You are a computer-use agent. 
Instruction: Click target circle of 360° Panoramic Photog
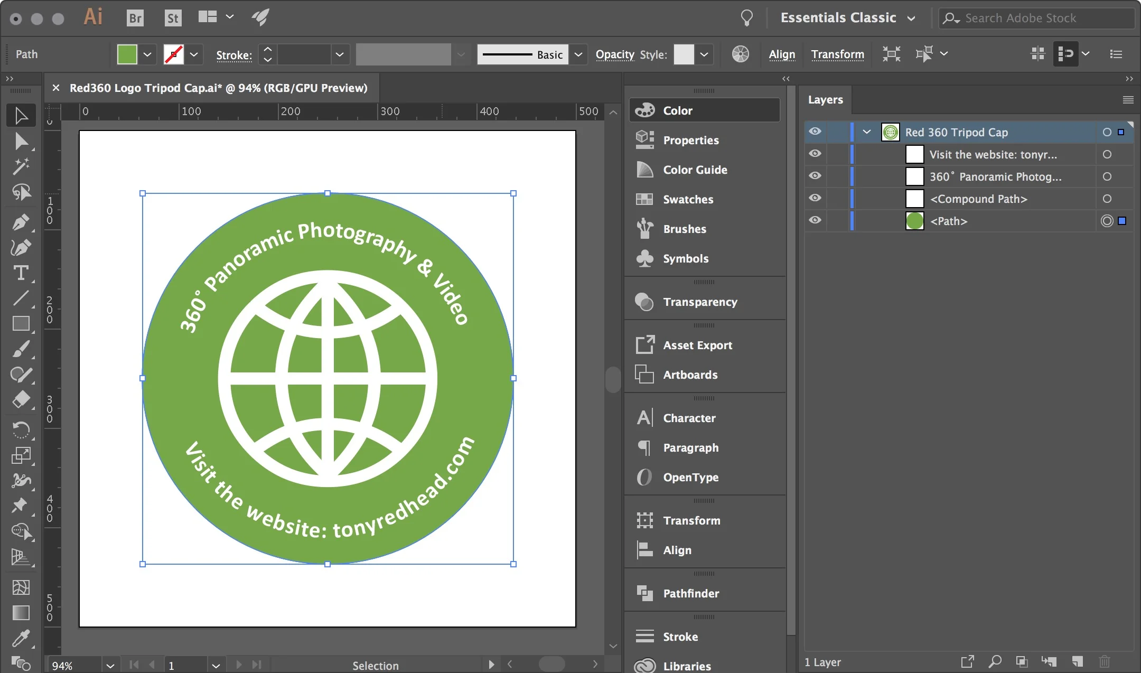click(x=1107, y=176)
